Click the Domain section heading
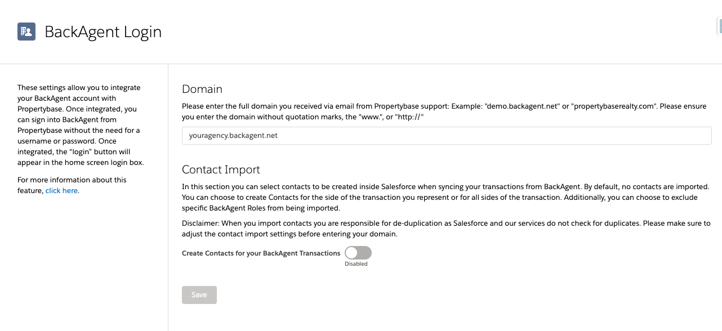 (x=202, y=89)
